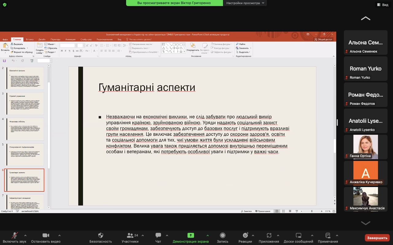This screenshot has height=245, width=393.
Task: Switch to the Slide Show (Слайд-шоу) tab
Action: [86, 40]
